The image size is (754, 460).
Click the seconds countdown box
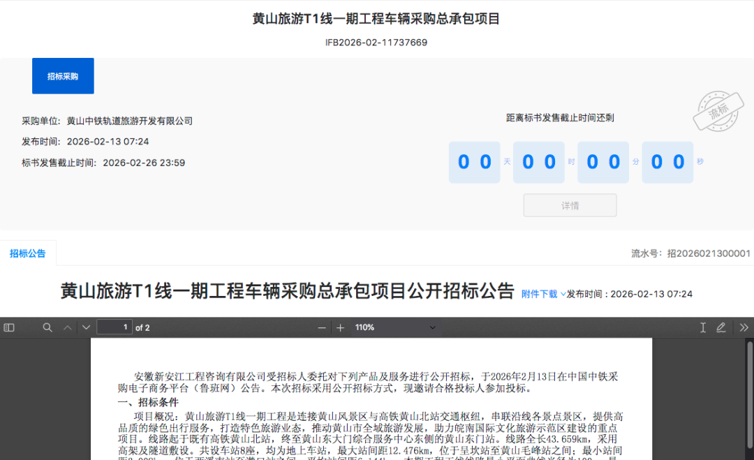[667, 163]
